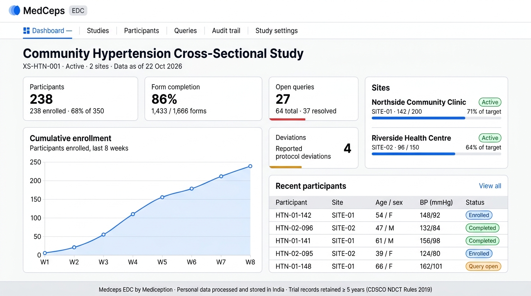531x296 pixels.
Task: Click the EDC badge beside MedCeps
Action: (x=78, y=11)
